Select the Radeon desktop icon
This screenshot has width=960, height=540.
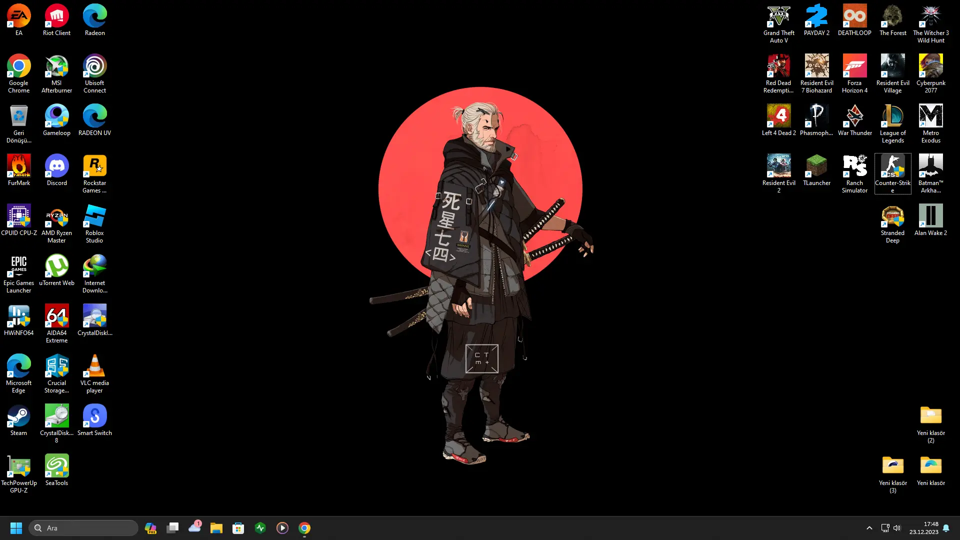tap(94, 20)
